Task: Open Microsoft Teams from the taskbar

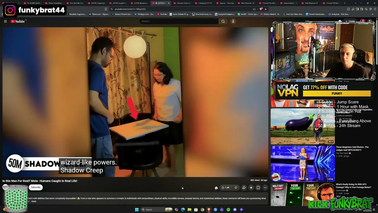Action: (222, 210)
